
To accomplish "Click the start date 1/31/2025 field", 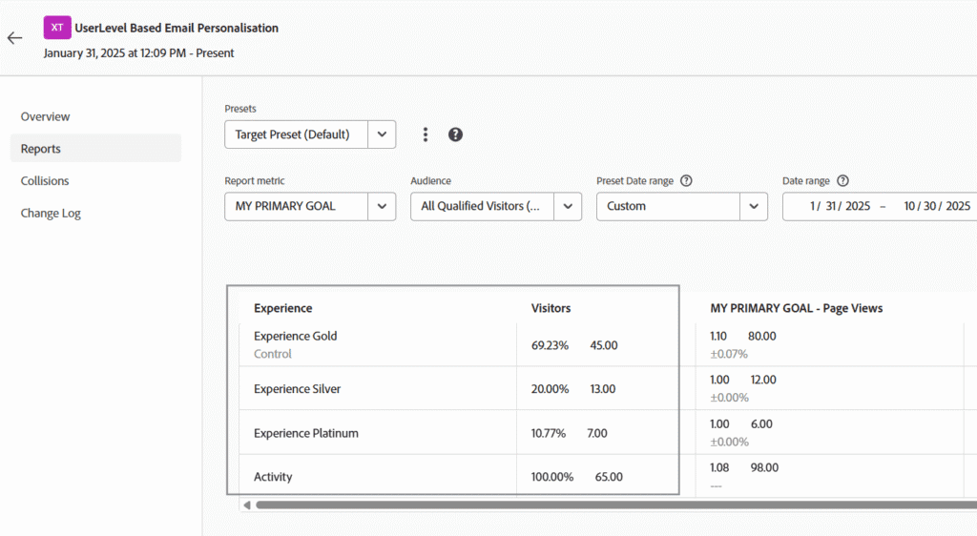I will click(x=840, y=206).
